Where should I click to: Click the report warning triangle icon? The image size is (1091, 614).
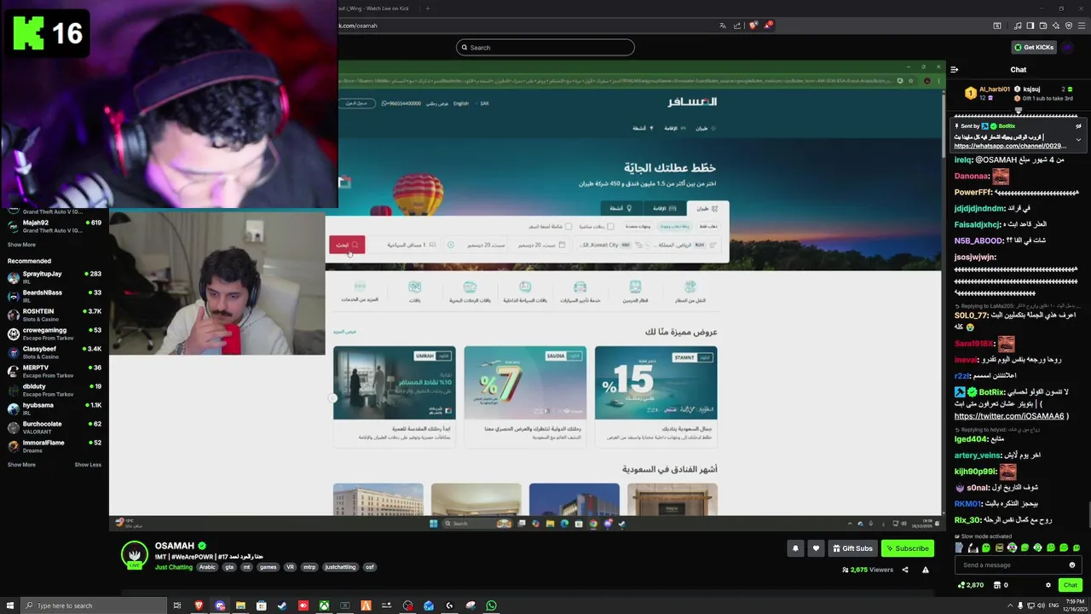point(926,570)
